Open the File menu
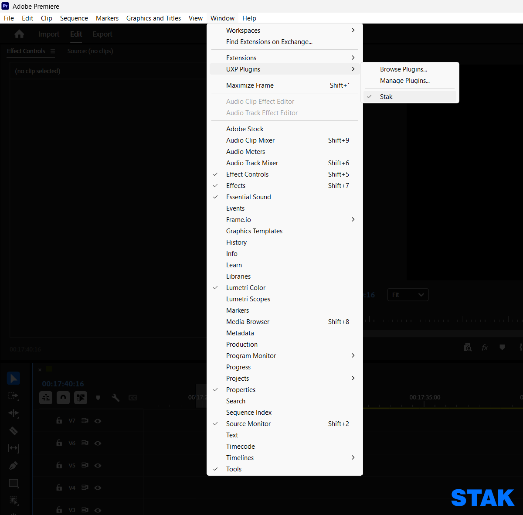This screenshot has width=523, height=515. [x=9, y=18]
